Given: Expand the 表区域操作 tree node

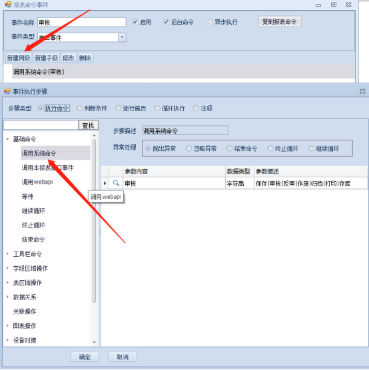Looking at the screenshot, I should (7, 282).
